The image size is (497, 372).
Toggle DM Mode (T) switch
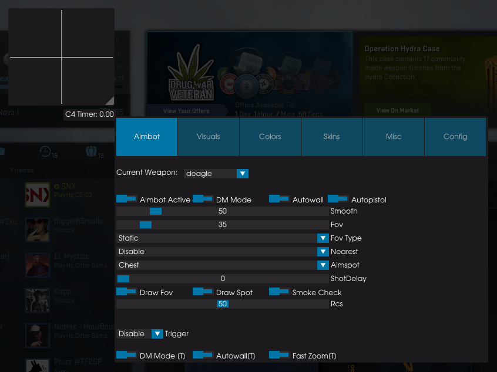coord(126,355)
